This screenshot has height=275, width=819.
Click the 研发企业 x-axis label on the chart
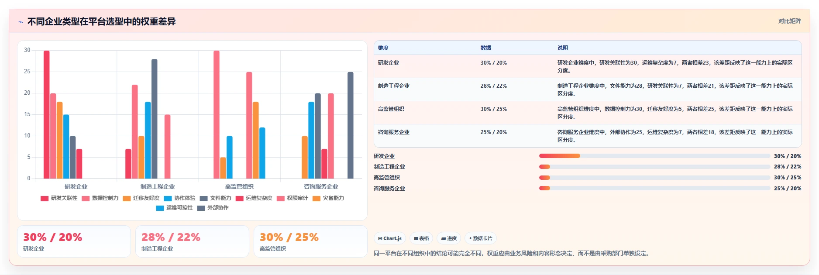coord(76,186)
